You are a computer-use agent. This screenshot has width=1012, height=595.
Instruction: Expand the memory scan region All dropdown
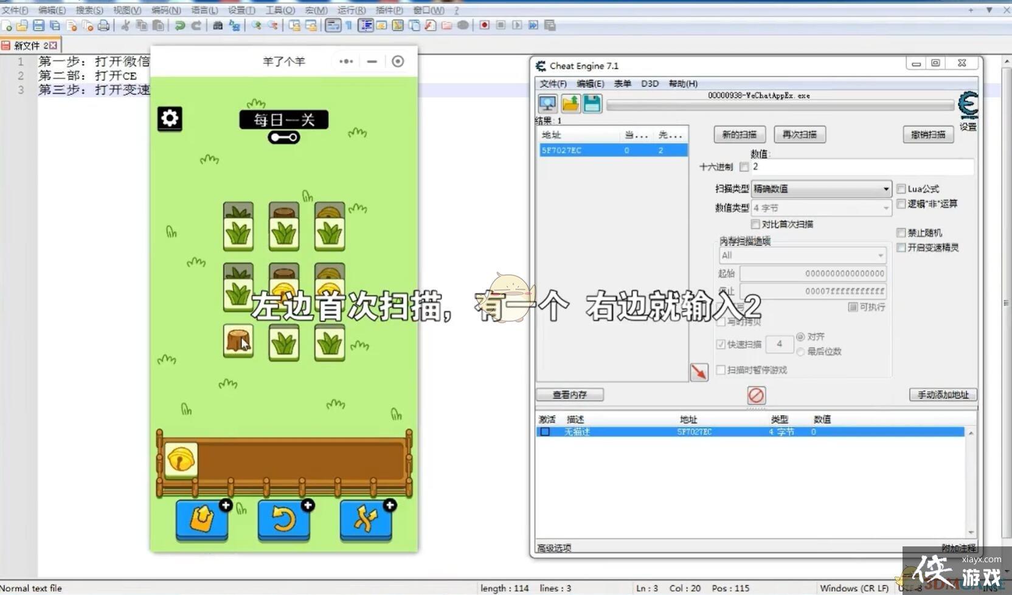pyautogui.click(x=802, y=255)
